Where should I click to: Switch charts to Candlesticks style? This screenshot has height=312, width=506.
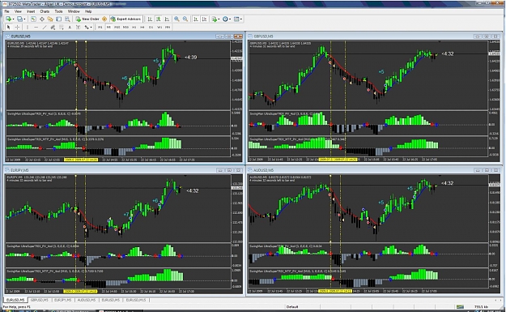(x=159, y=19)
